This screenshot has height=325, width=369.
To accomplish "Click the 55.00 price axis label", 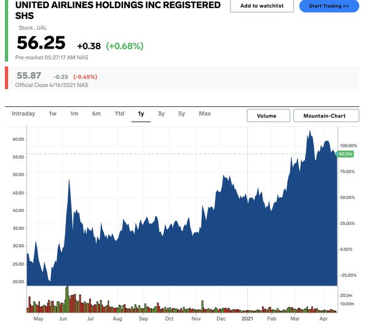I will (18, 157).
